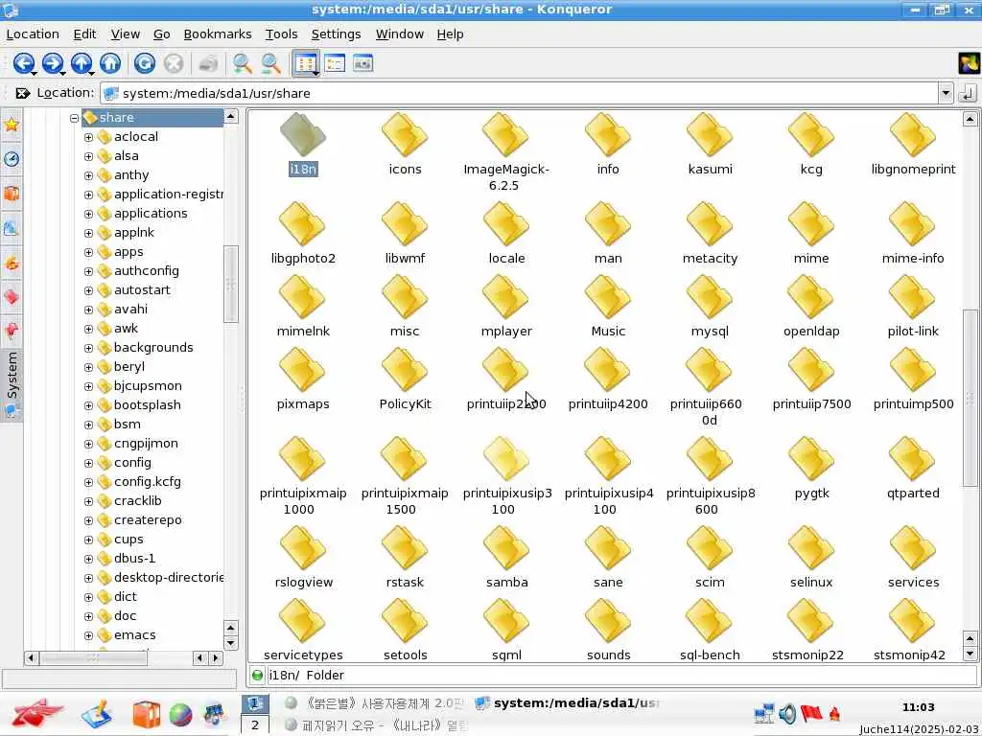Expand the applications tree node
This screenshot has height=736, width=982.
click(88, 214)
